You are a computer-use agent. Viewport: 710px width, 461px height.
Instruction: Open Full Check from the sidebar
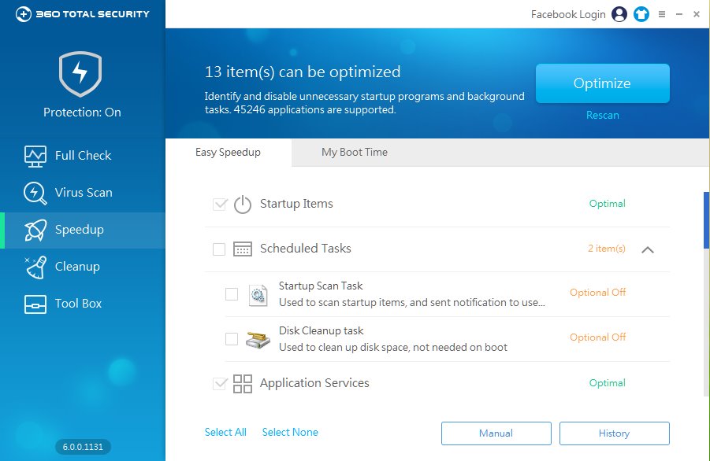(x=83, y=156)
